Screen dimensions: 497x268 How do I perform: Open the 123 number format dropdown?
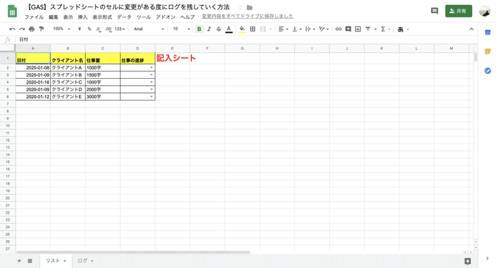click(119, 29)
